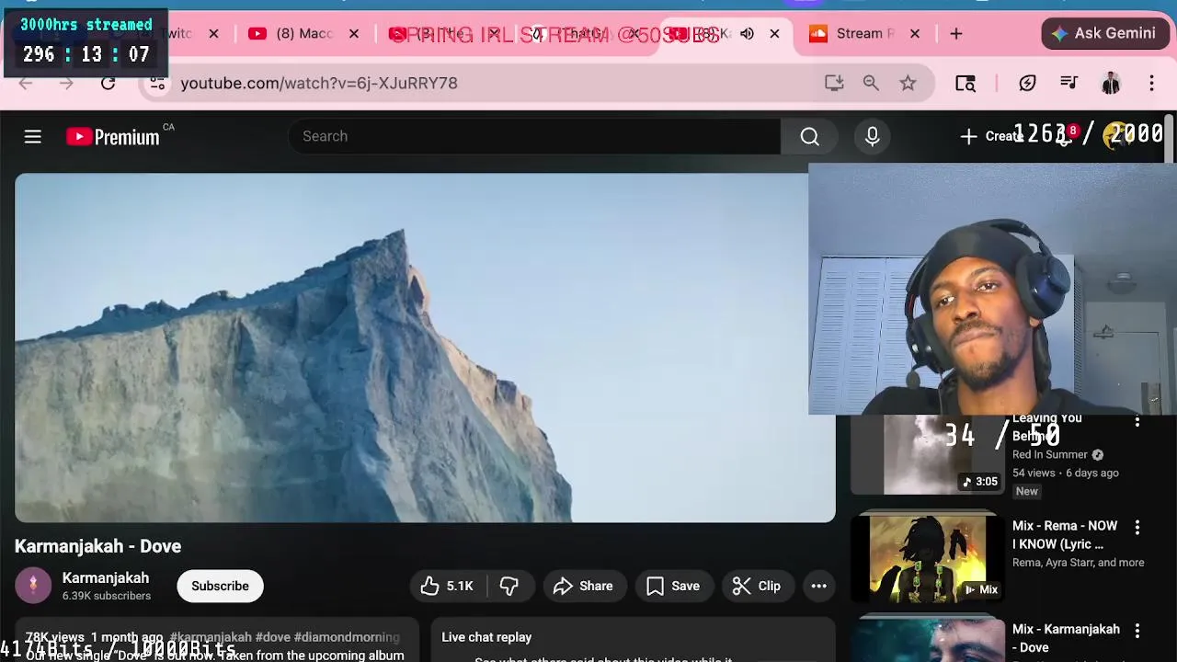1177x662 pixels.
Task: Close the SoundCloud Stream tab
Action: coord(915,33)
